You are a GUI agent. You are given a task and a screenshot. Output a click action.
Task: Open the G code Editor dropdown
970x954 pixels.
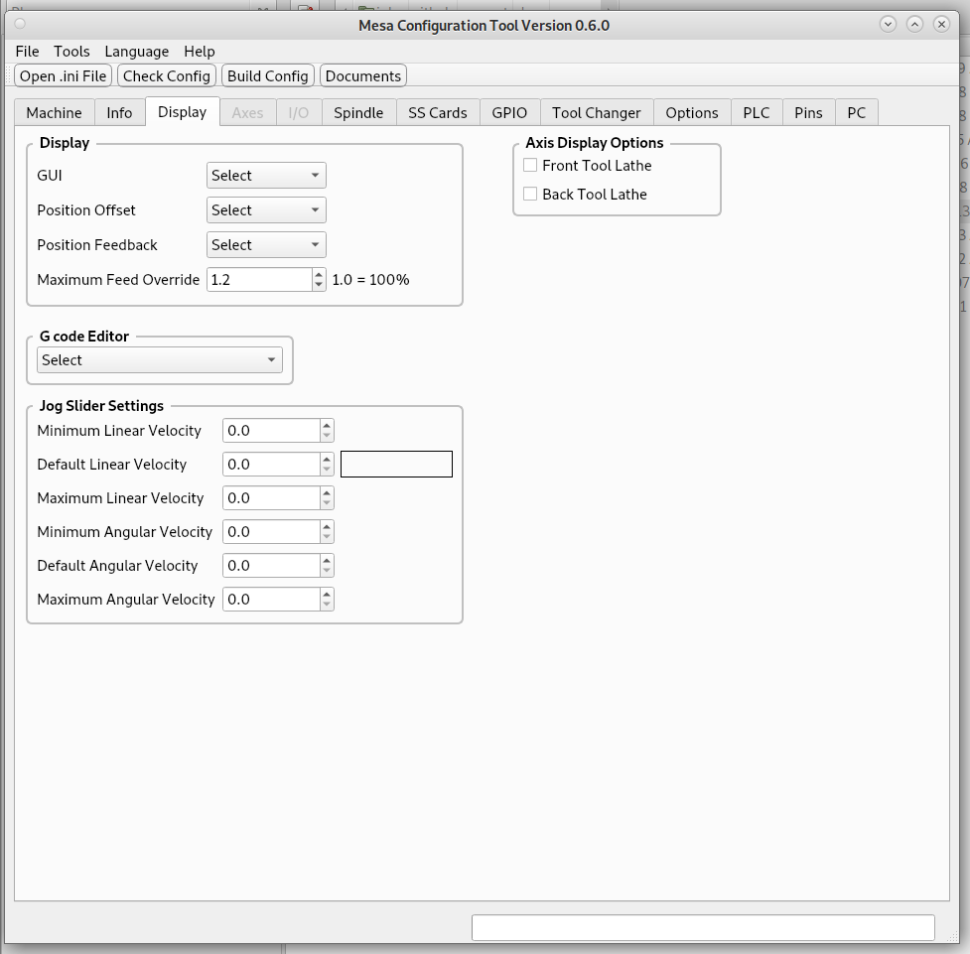coord(160,360)
